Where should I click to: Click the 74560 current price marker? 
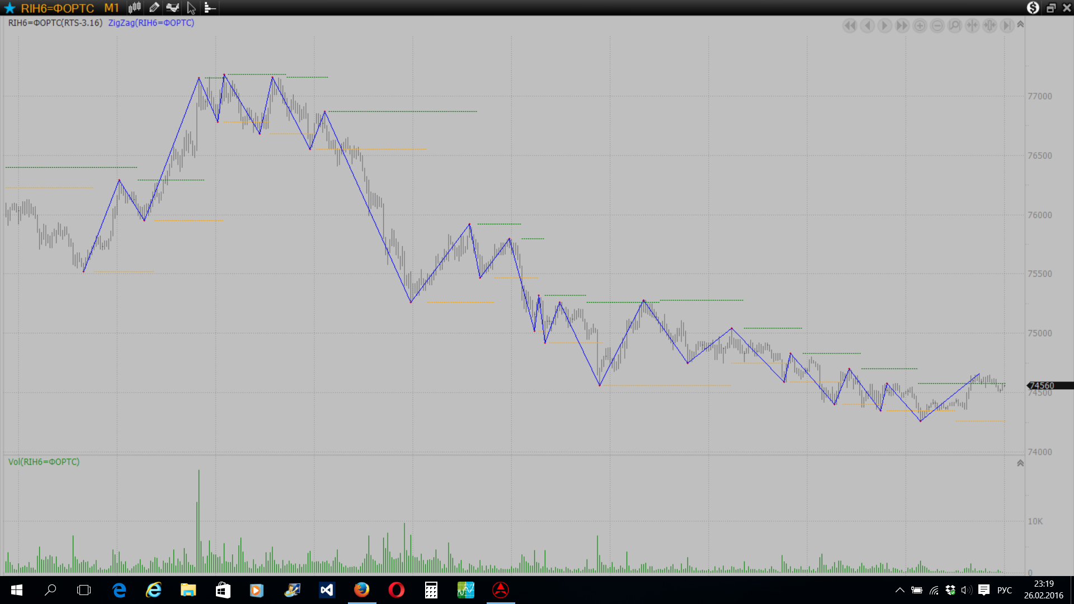coord(1042,386)
